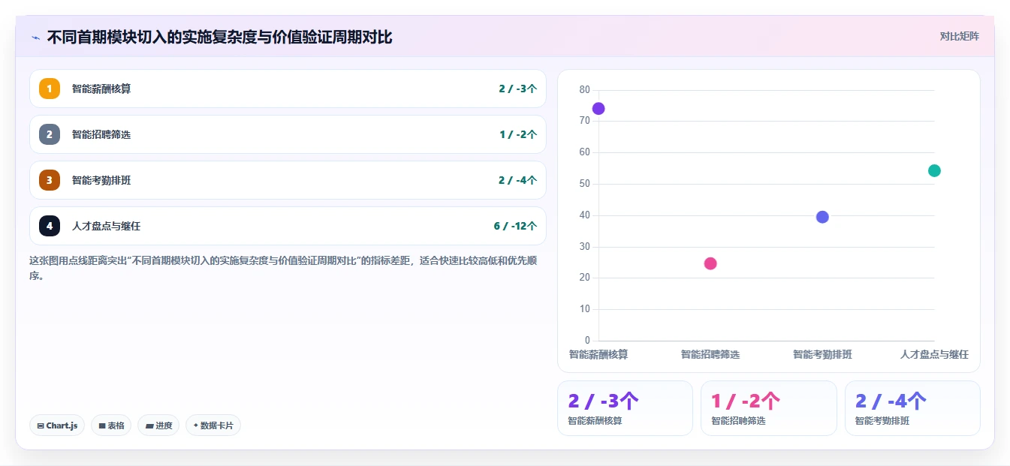Click 智能薪酬核算 caption under purple card
The width and height of the screenshot is (1010, 466).
pos(595,421)
